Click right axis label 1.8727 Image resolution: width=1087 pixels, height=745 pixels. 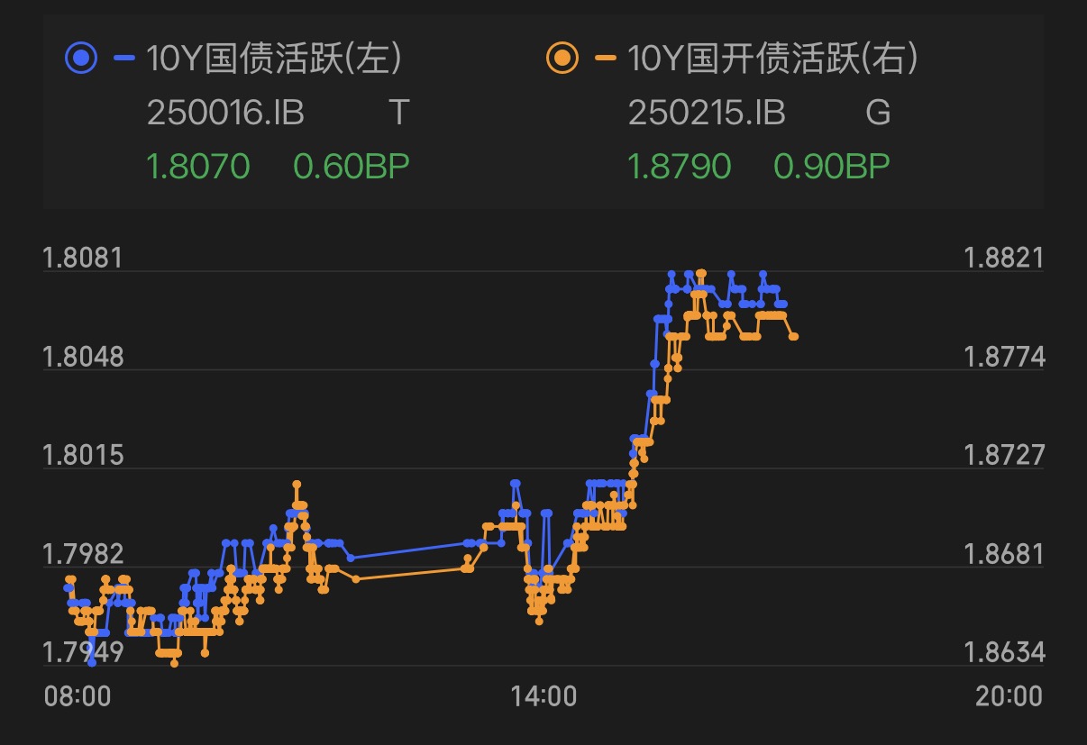click(1005, 455)
